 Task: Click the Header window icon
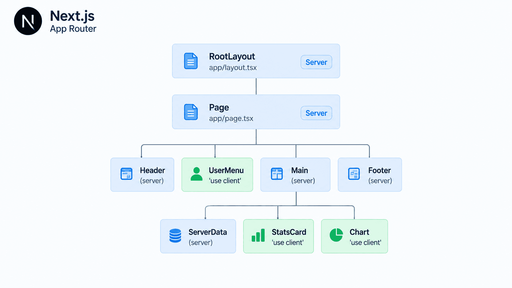[x=126, y=174]
